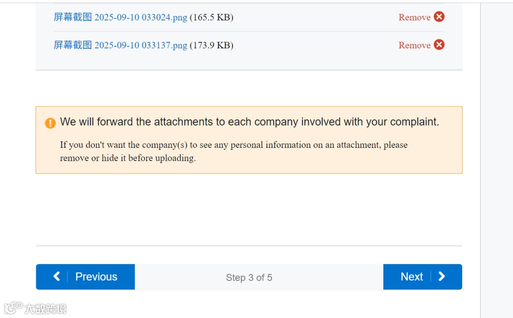Open the 屏幕截图 2025-09-10 033137.png file link
Image resolution: width=513 pixels, height=318 pixels.
[x=120, y=45]
